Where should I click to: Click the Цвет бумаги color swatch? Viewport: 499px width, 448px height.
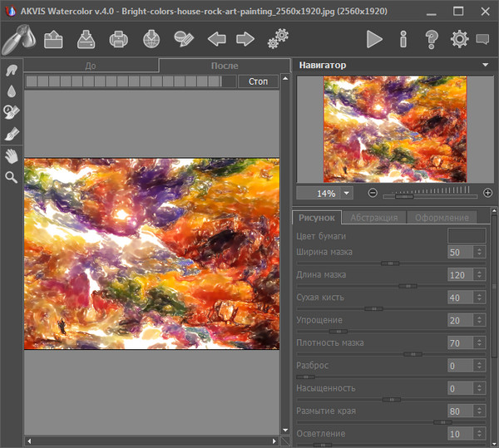[x=467, y=236]
